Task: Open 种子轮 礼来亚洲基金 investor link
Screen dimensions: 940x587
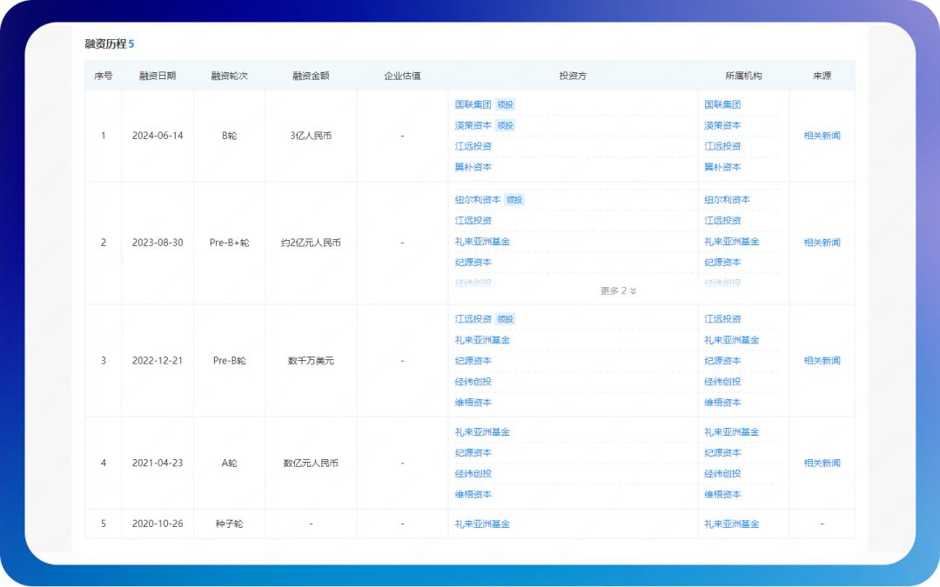Action: click(482, 524)
